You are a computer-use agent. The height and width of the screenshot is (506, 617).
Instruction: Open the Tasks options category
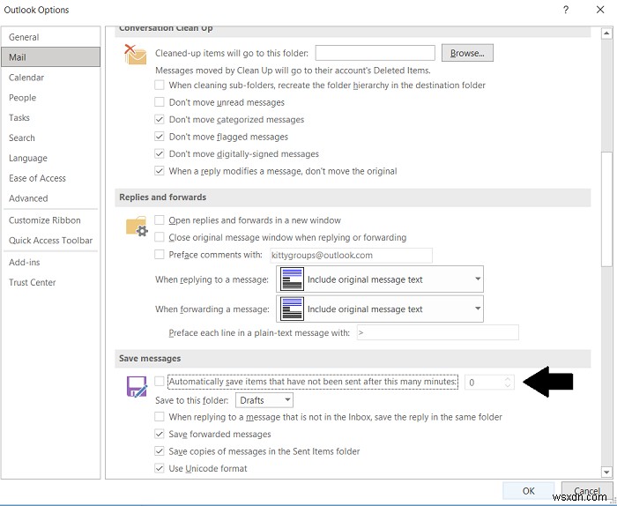click(x=51, y=117)
